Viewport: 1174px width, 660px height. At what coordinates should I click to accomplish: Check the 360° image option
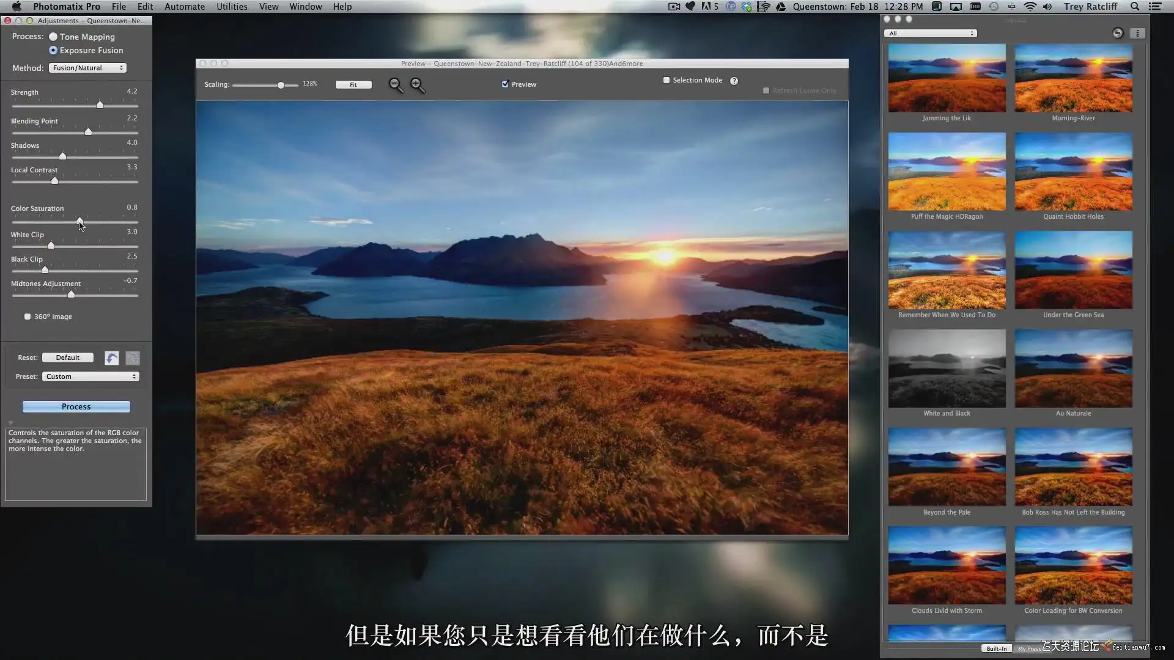click(x=28, y=317)
